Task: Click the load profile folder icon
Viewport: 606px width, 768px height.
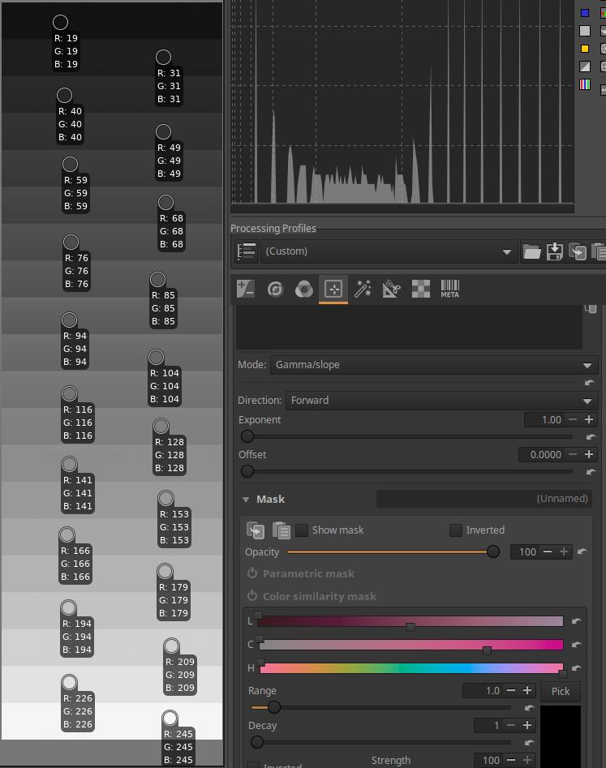Action: coord(531,251)
